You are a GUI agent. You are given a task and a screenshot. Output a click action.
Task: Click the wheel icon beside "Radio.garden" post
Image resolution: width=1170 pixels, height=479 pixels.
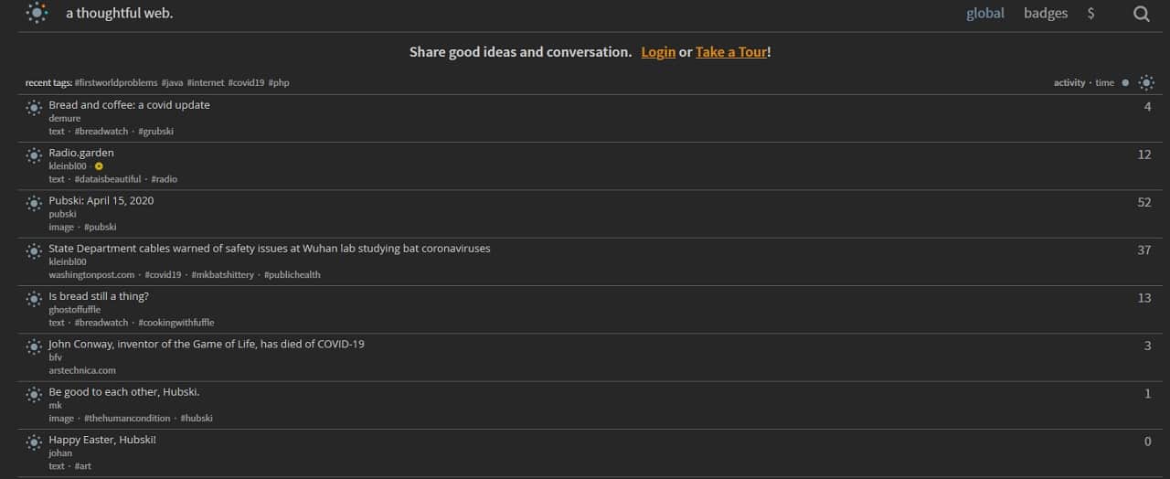click(x=34, y=155)
